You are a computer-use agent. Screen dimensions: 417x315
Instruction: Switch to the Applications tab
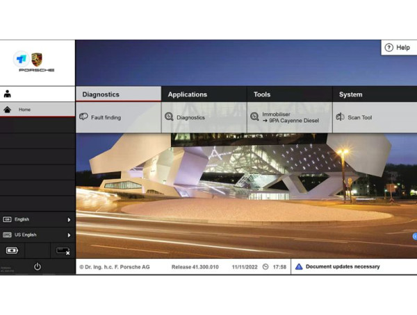[x=188, y=94]
